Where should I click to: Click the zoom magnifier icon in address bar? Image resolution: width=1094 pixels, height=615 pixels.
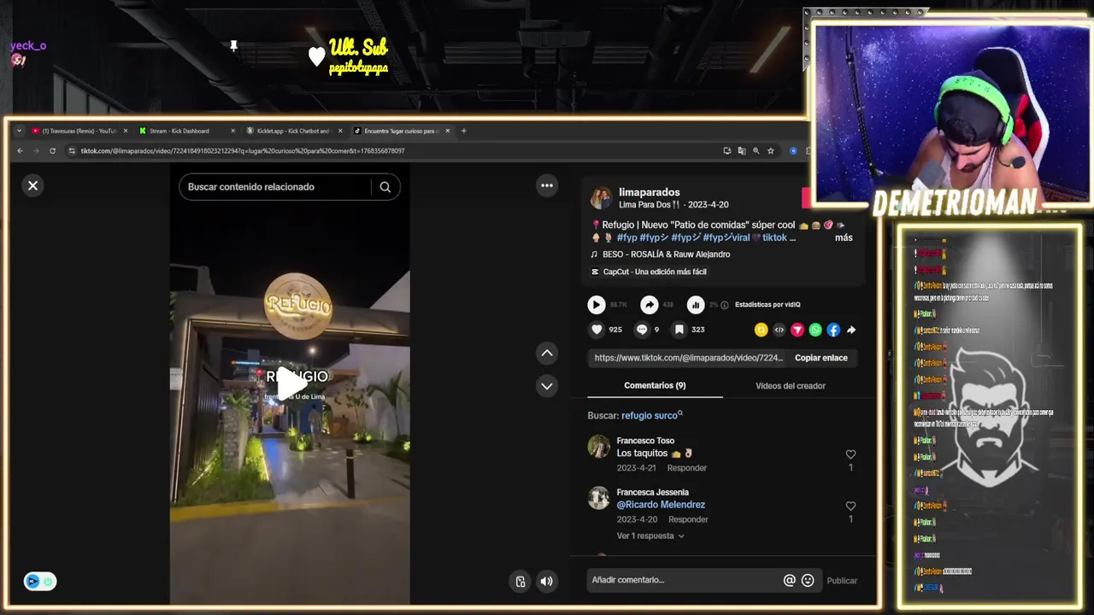[756, 151]
